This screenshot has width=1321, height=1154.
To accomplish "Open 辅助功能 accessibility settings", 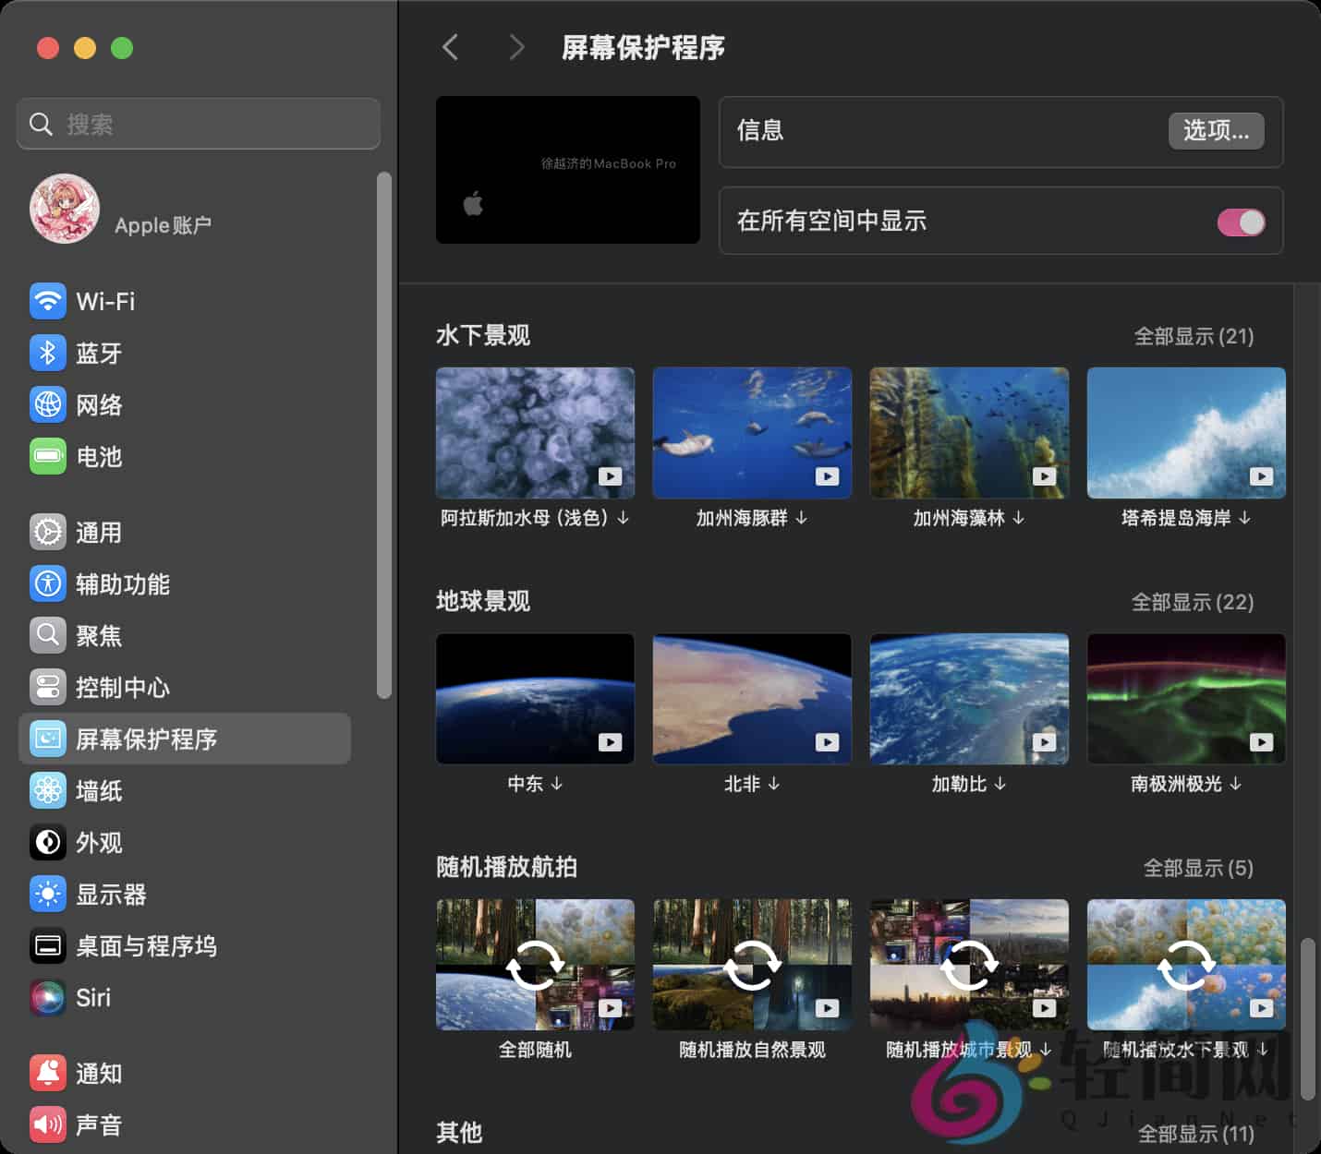I will click(x=123, y=583).
